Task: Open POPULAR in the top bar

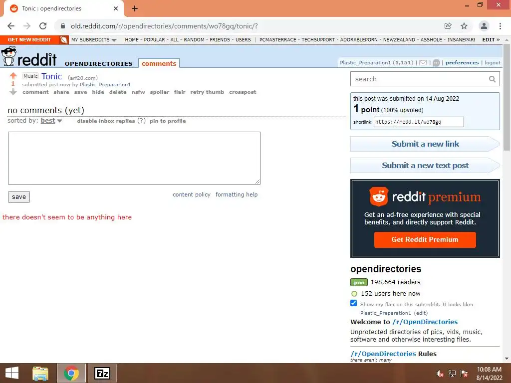Action: click(x=154, y=40)
